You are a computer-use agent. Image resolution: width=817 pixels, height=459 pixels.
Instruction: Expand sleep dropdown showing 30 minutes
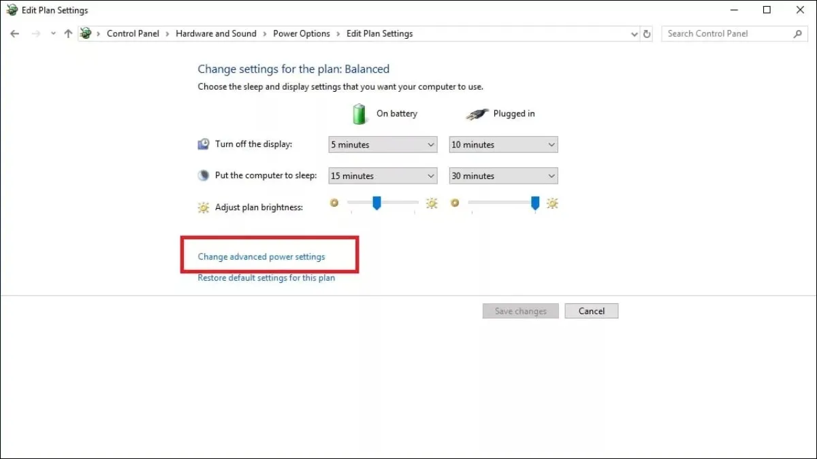503,176
